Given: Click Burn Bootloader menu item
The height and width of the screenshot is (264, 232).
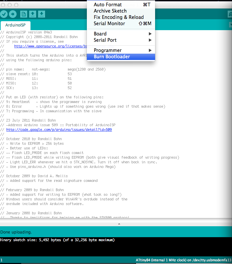Looking at the screenshot, I should [121, 57].
